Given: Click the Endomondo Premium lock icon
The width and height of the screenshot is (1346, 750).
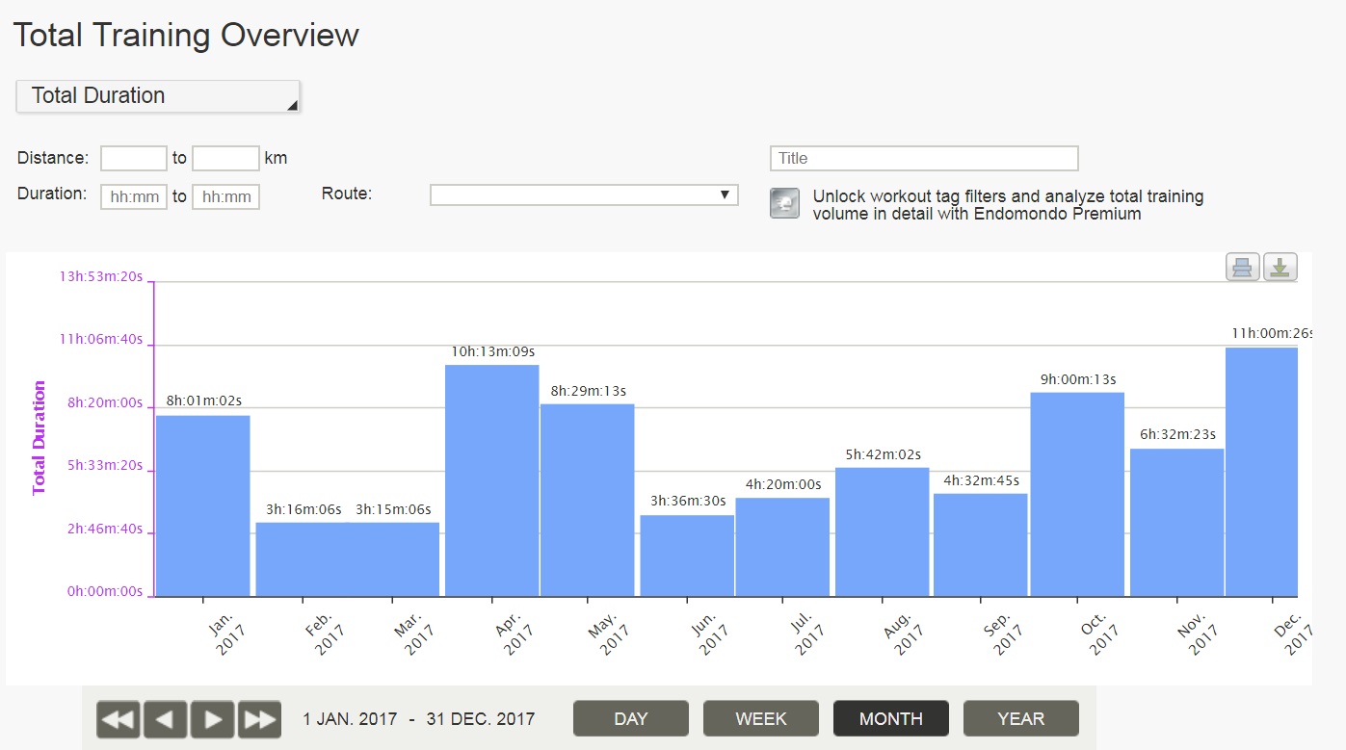Looking at the screenshot, I should tap(784, 203).
